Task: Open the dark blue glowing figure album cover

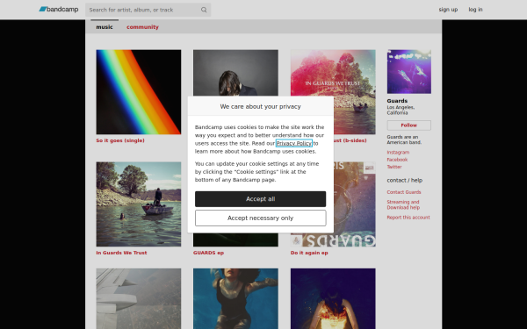Action: click(x=333, y=298)
